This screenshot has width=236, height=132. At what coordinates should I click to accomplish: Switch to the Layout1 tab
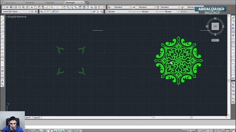28,117
